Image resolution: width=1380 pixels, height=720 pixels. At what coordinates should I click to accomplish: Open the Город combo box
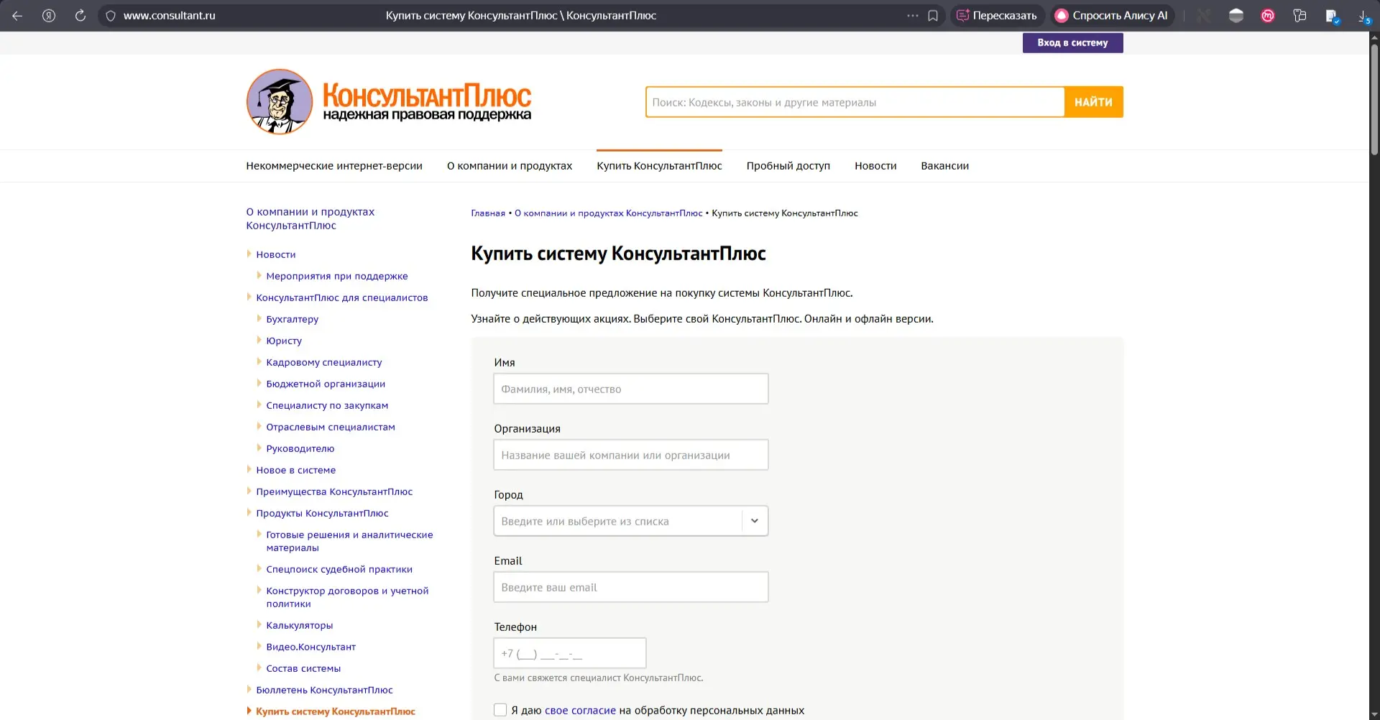coord(631,521)
